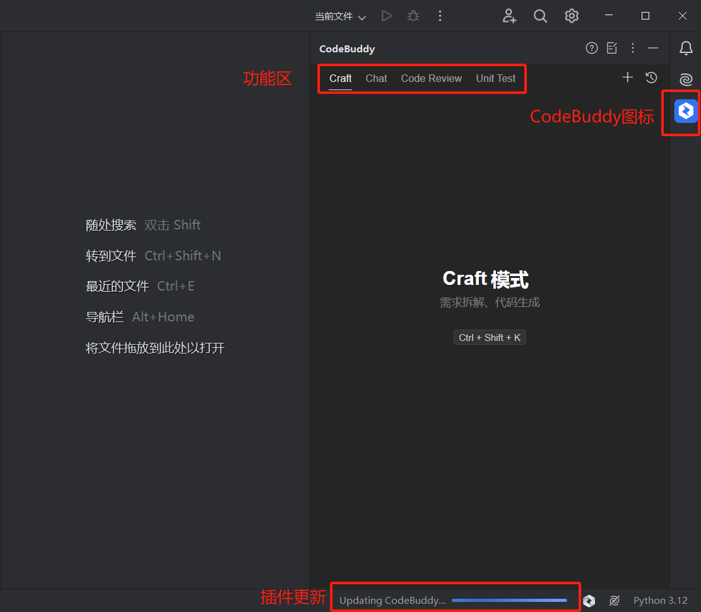The width and height of the screenshot is (701, 612).
Task: Open the 当前文件 run configuration dropdown
Action: pyautogui.click(x=340, y=16)
